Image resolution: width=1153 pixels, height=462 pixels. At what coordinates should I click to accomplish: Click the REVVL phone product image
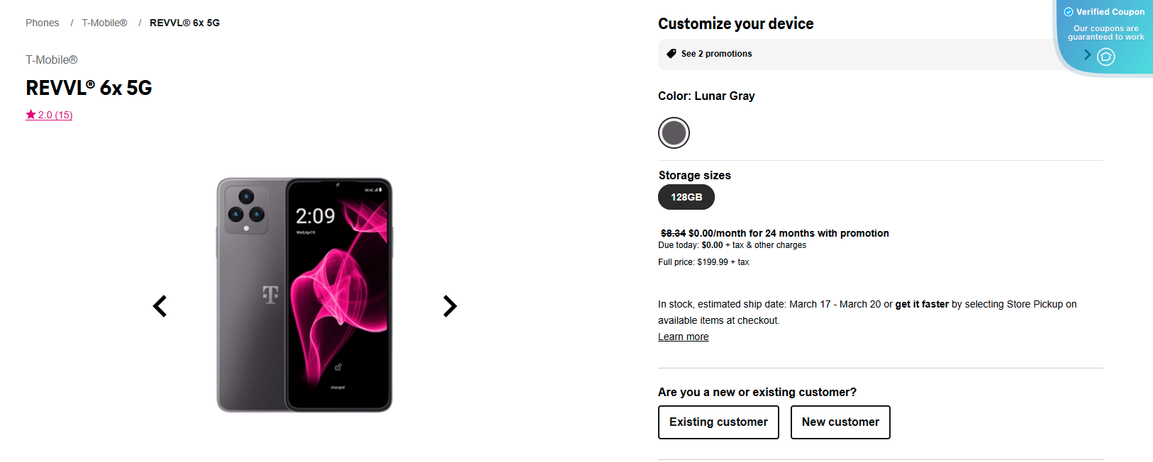click(305, 294)
